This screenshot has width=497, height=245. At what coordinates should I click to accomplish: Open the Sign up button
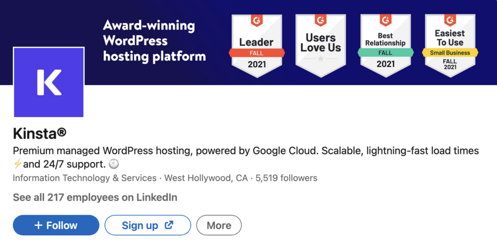pyautogui.click(x=148, y=226)
